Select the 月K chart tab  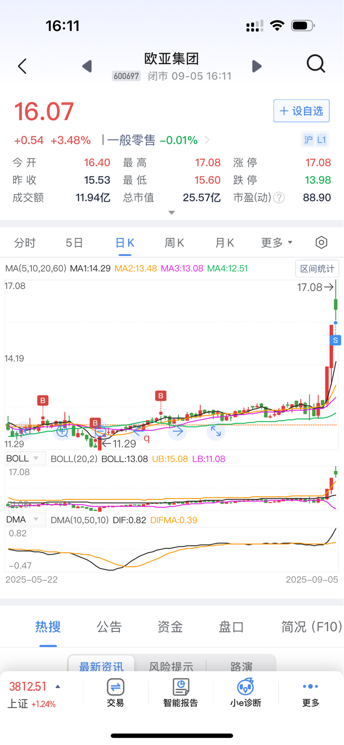pos(225,243)
